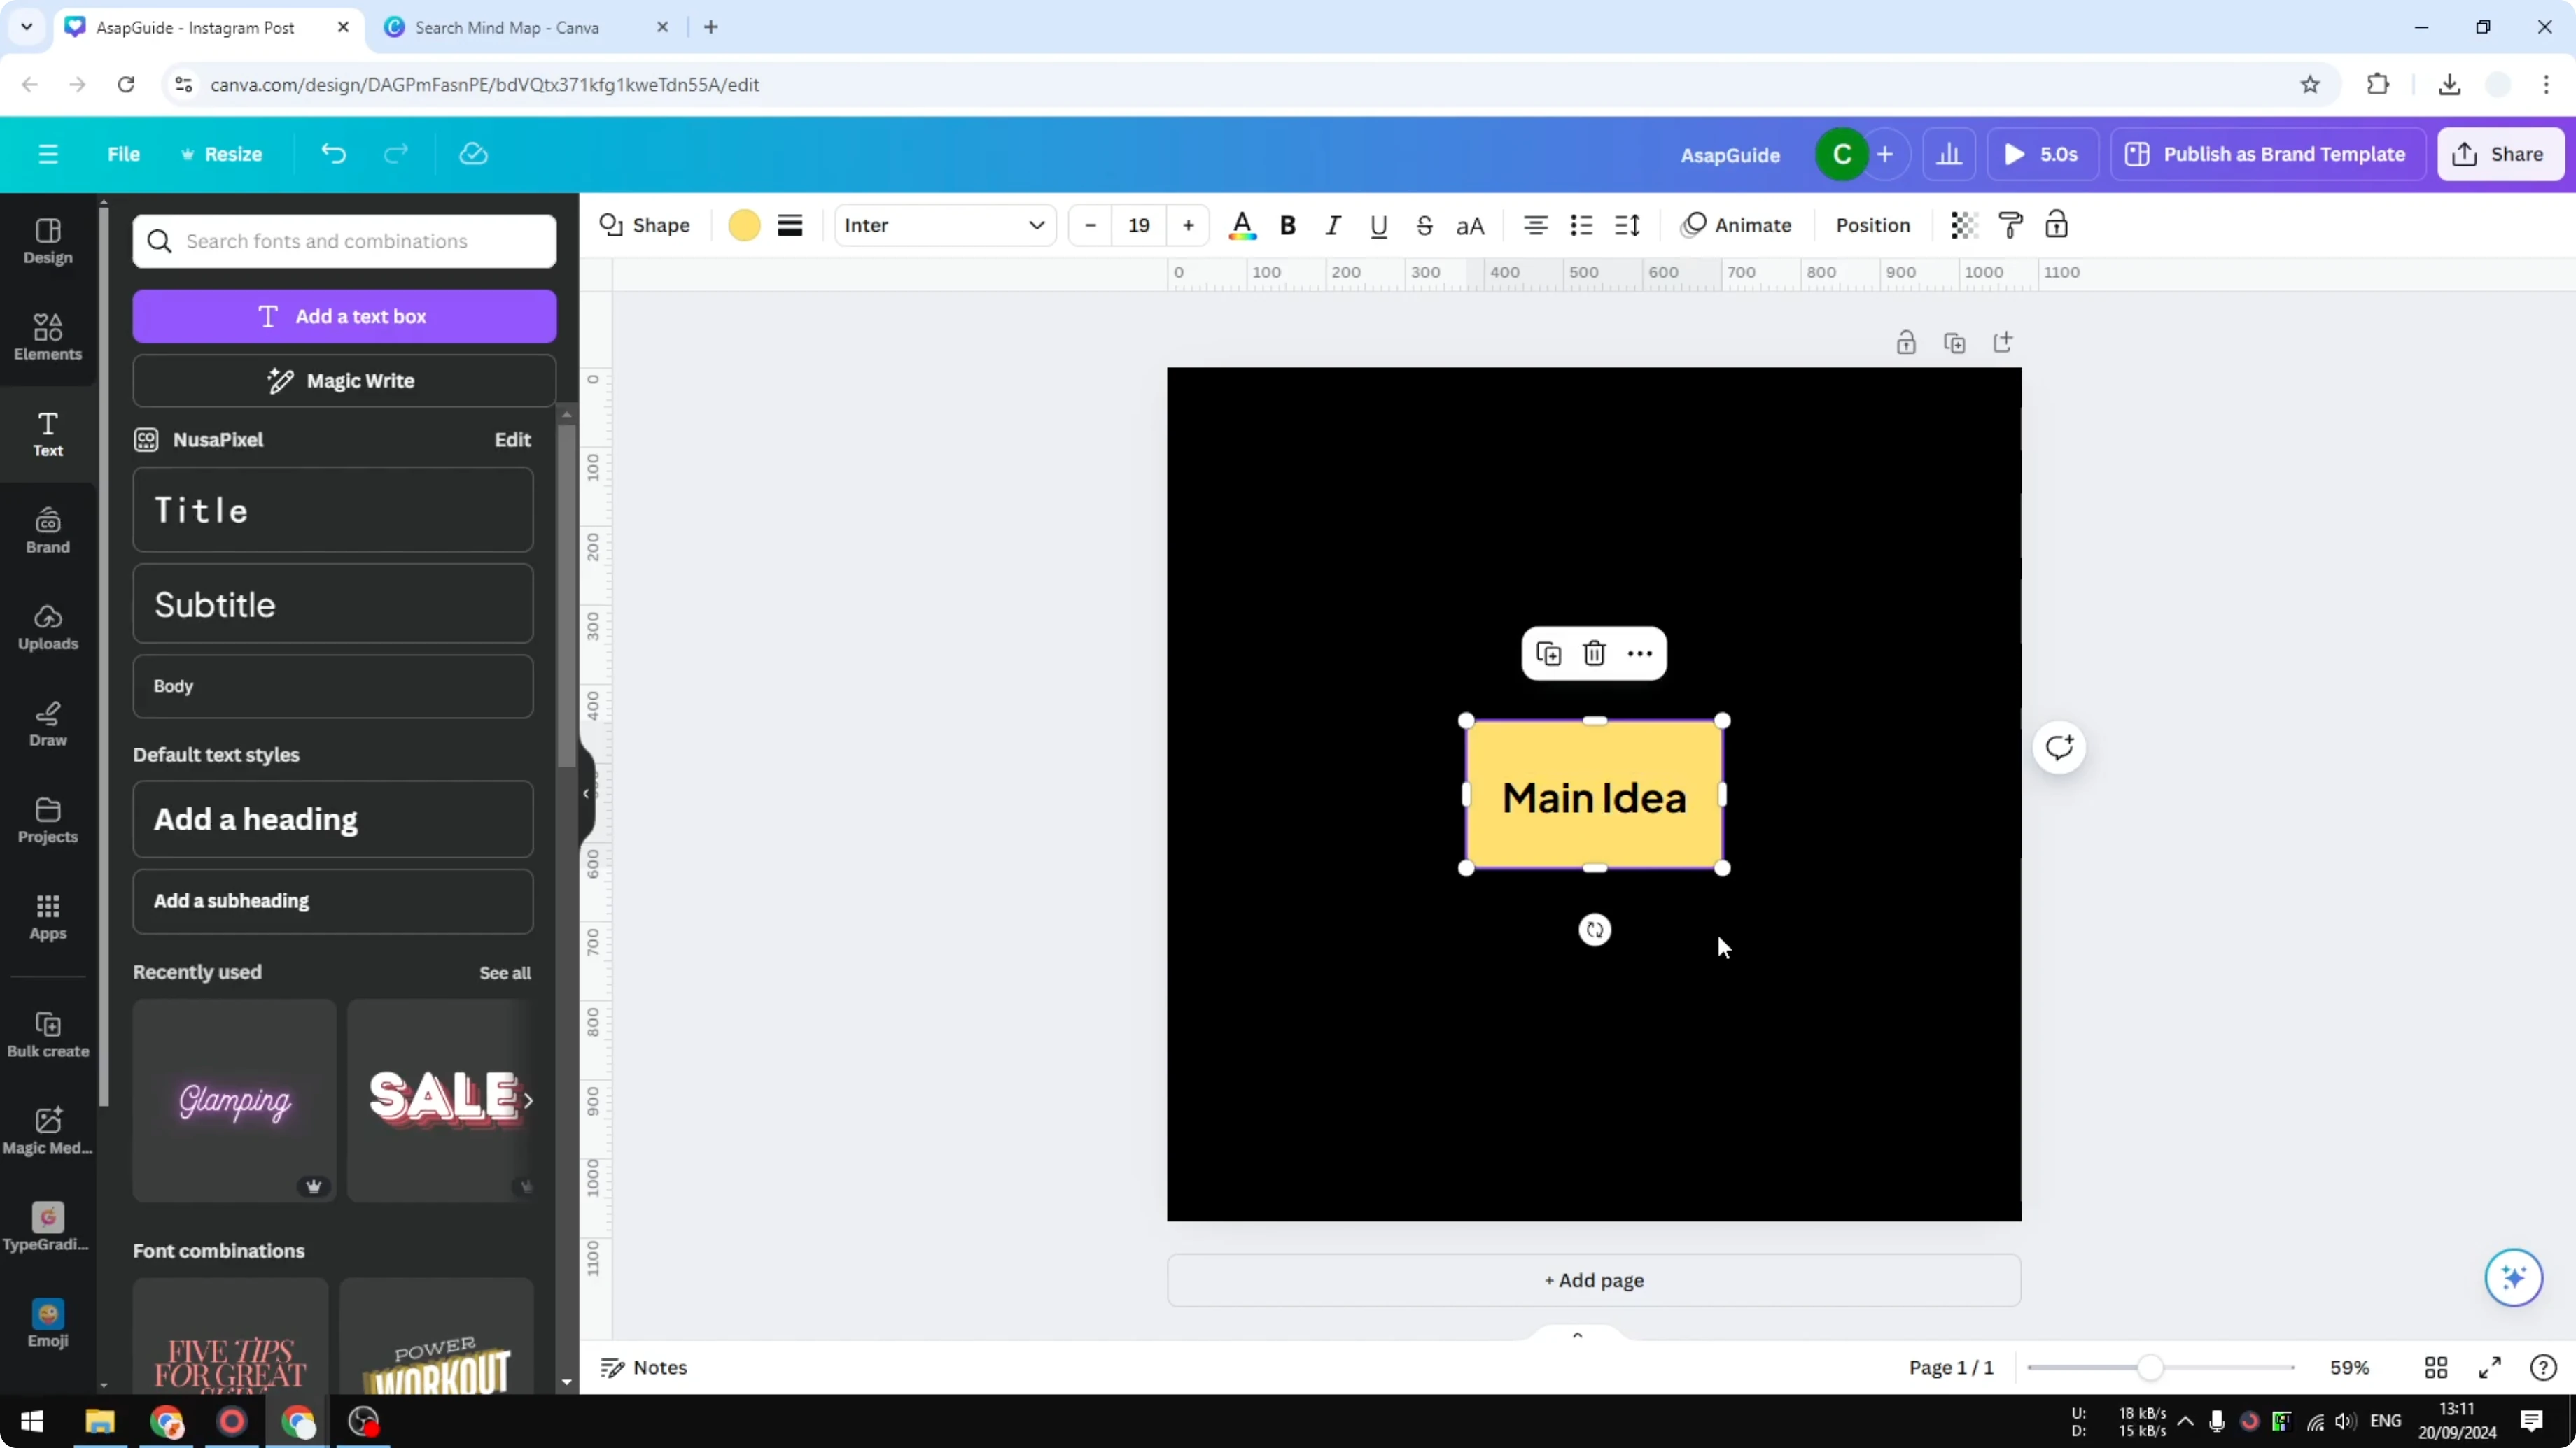Open the Animate options

(x=1737, y=225)
